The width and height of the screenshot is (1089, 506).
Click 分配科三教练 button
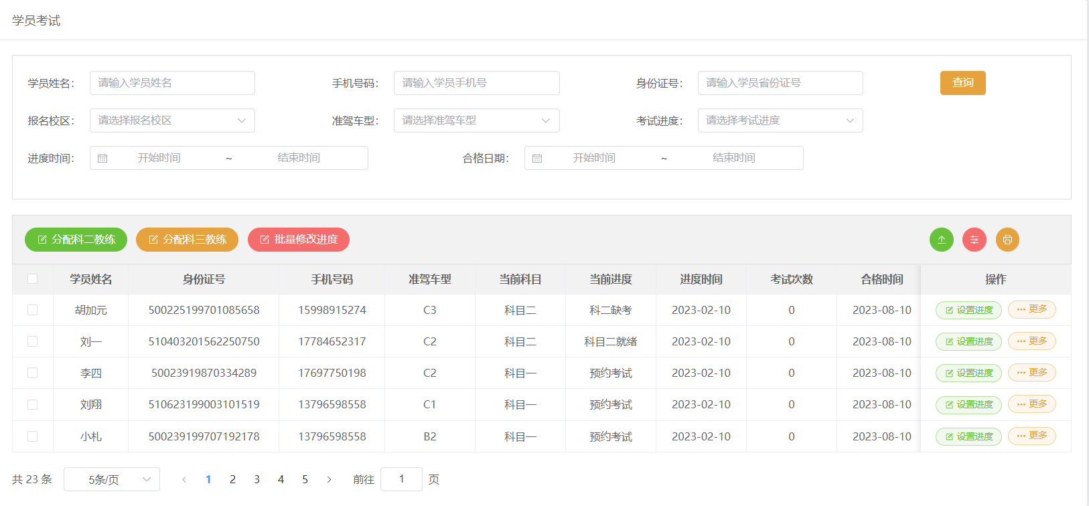click(x=187, y=240)
